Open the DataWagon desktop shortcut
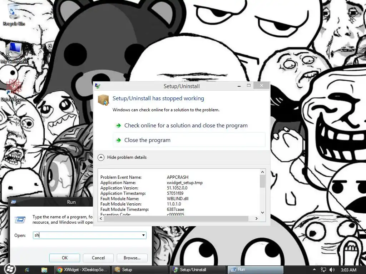 click(x=14, y=90)
